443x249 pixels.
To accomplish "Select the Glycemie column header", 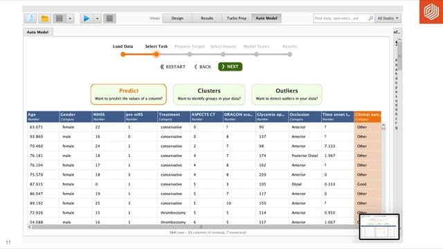I will [x=272, y=117].
